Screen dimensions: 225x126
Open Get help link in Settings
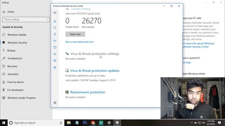pos(187,63)
